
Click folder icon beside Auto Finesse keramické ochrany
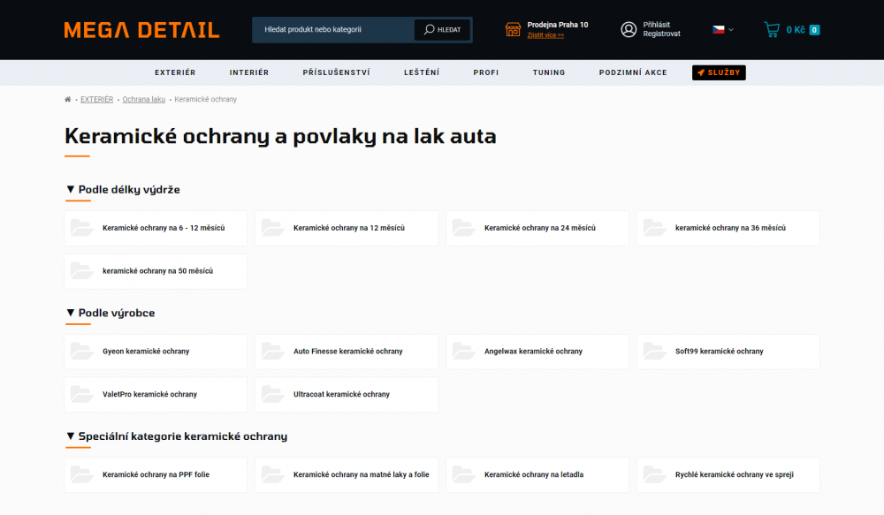pos(273,351)
